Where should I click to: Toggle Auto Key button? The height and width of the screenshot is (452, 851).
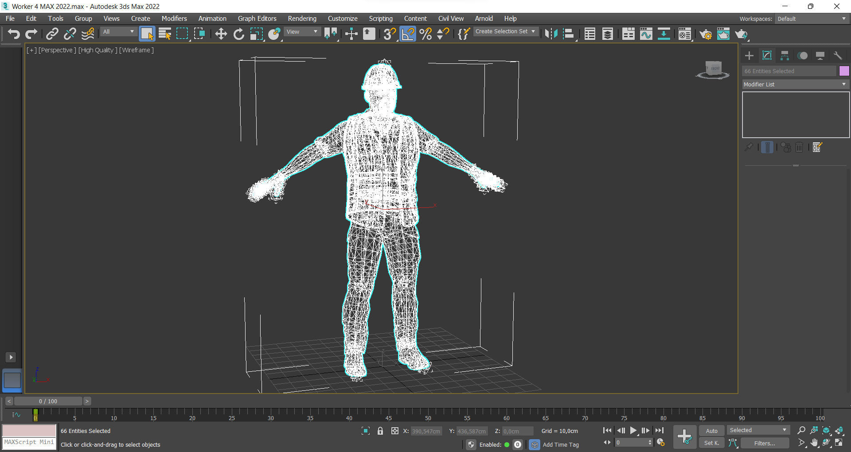click(x=711, y=431)
